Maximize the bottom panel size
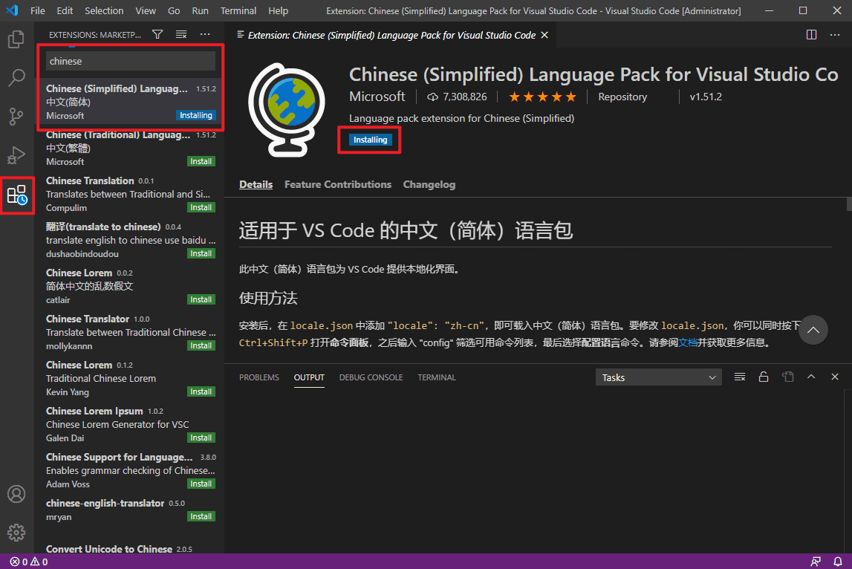 [x=811, y=377]
